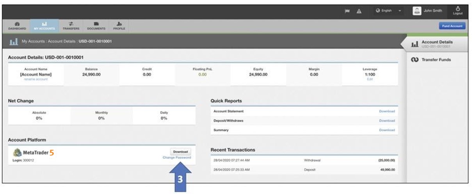
Task: Open the Profile tab
Action: point(119,26)
